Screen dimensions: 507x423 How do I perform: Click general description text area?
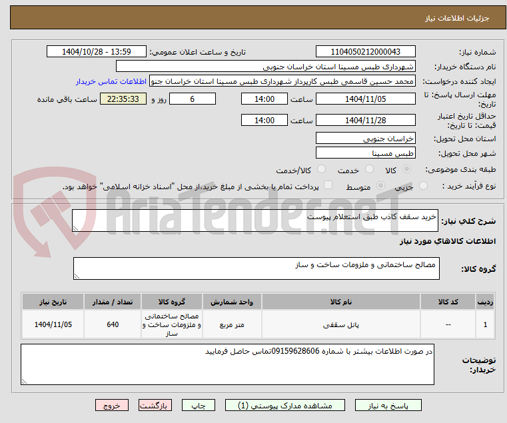pyautogui.click(x=255, y=220)
